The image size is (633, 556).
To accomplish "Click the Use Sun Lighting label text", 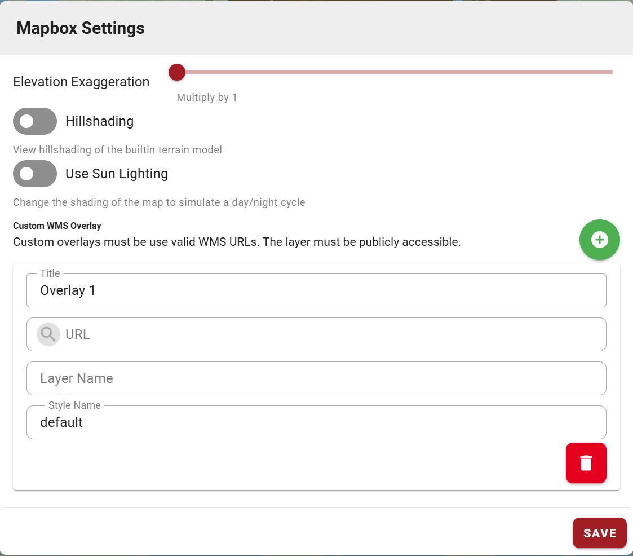I will 117,174.
